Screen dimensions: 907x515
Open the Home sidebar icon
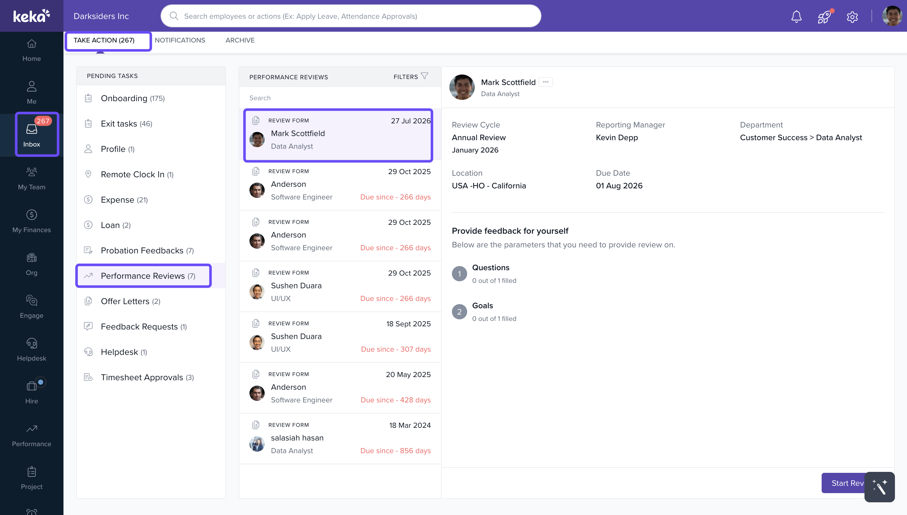tap(31, 44)
